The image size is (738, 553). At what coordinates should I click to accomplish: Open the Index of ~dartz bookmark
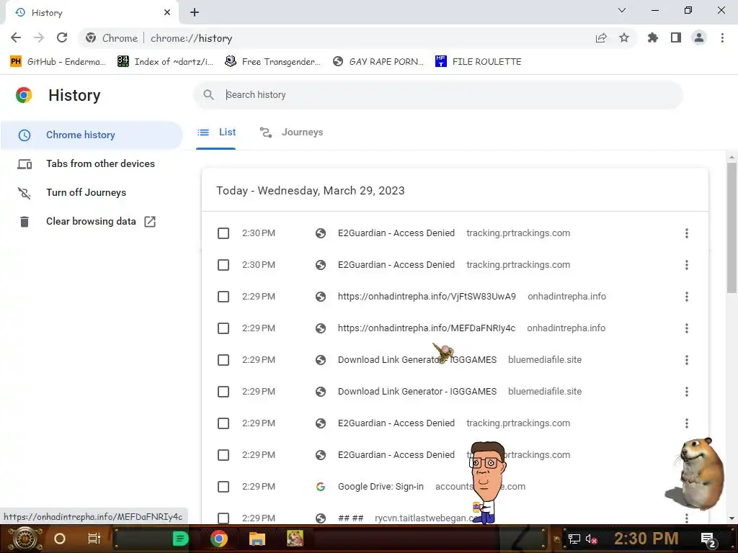click(165, 62)
